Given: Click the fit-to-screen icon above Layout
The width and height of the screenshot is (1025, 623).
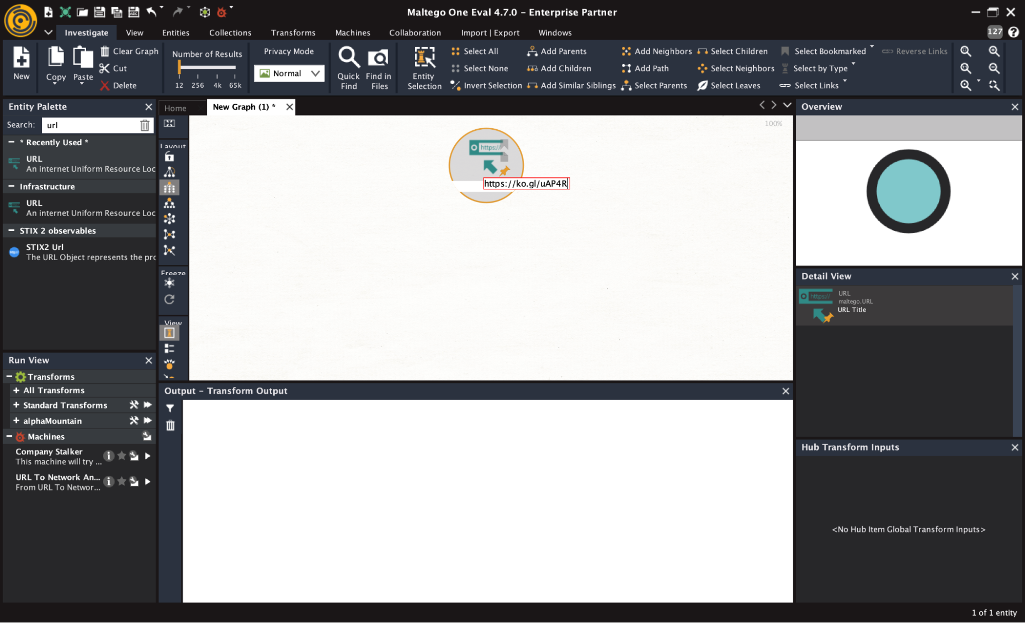Looking at the screenshot, I should (169, 124).
